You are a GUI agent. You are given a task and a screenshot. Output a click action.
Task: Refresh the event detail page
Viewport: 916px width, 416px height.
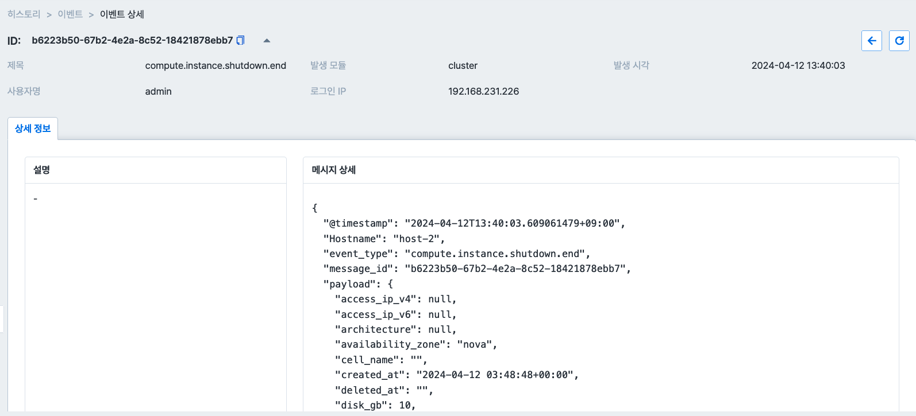(x=899, y=41)
